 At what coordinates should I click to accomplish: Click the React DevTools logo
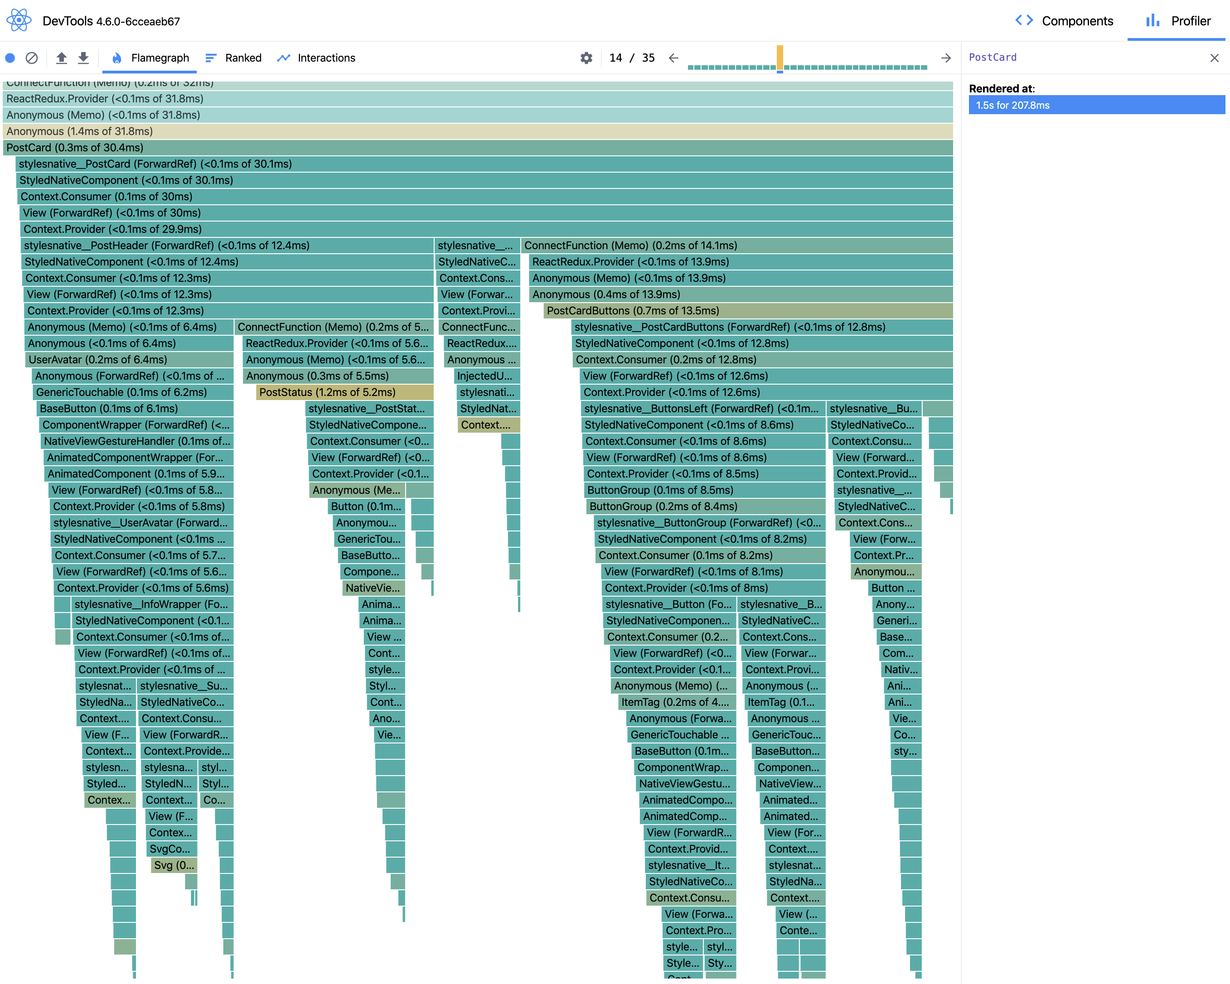[x=19, y=20]
